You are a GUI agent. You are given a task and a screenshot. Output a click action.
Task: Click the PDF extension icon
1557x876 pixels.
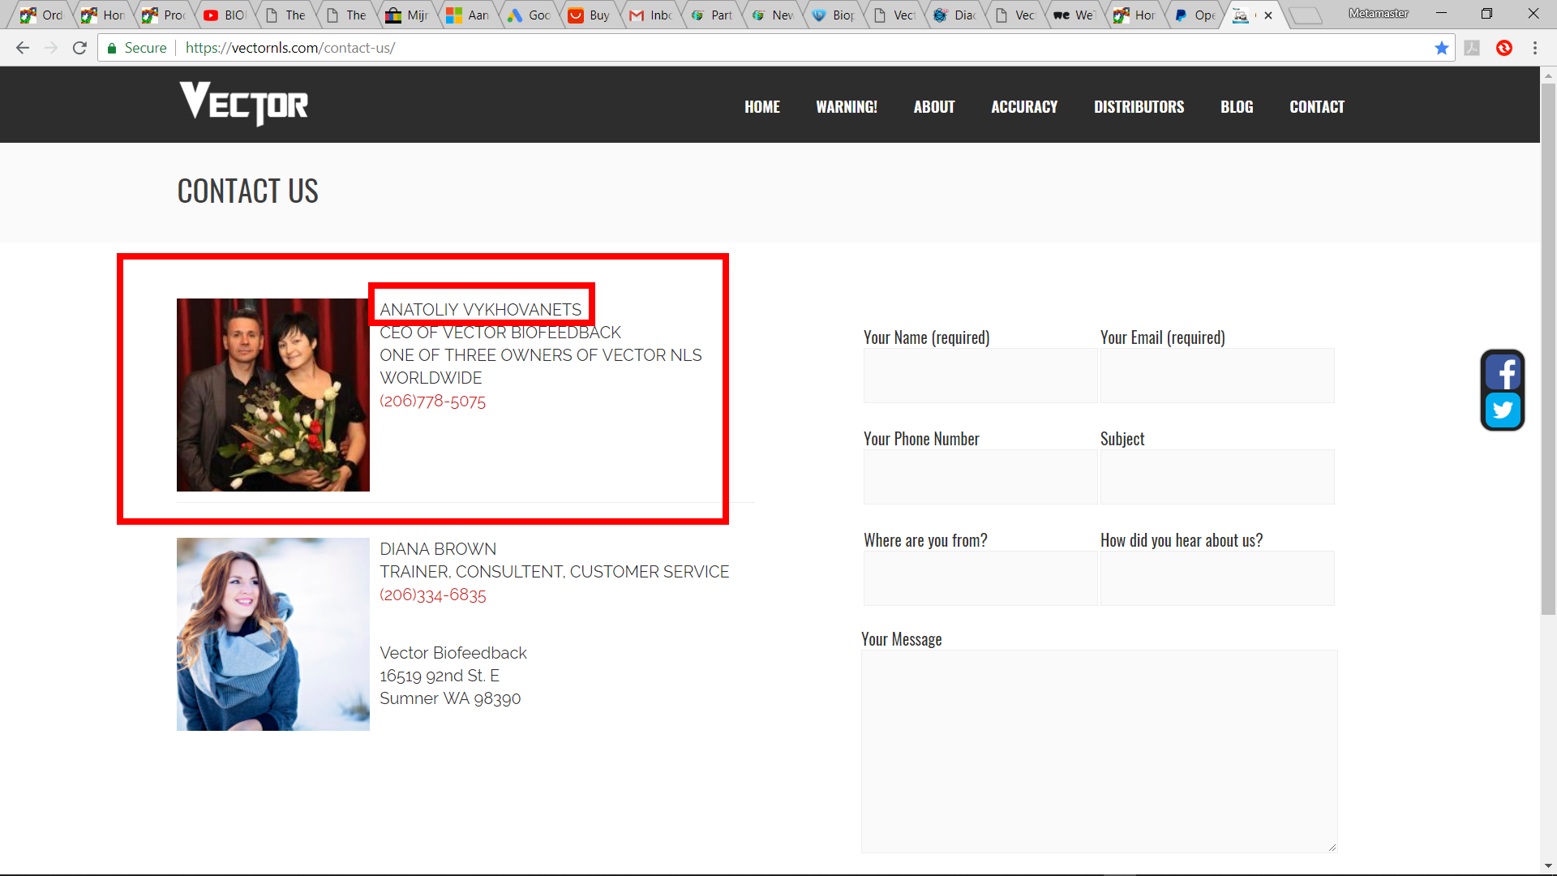click(x=1473, y=48)
